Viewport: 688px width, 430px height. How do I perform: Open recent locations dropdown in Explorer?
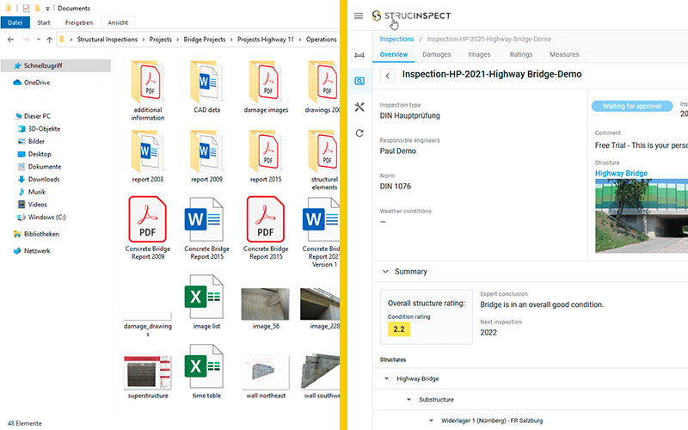click(39, 40)
